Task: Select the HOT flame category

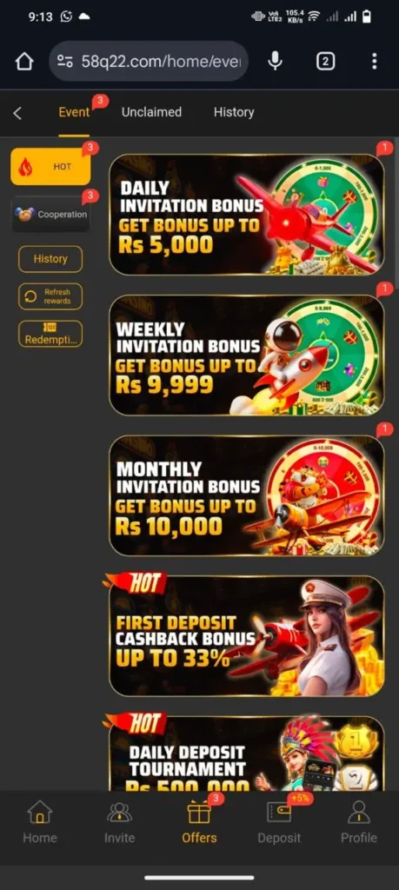Action: 50,167
